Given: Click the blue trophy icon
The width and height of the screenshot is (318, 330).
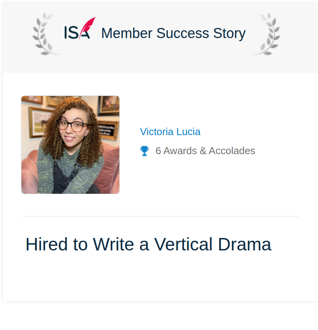Looking at the screenshot, I should [x=144, y=151].
